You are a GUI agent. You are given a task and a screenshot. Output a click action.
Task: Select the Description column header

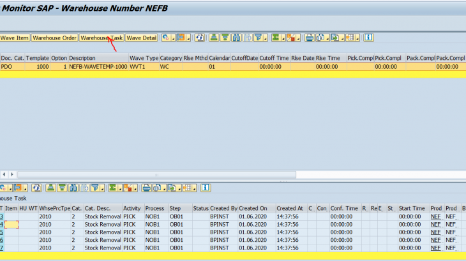coord(98,58)
